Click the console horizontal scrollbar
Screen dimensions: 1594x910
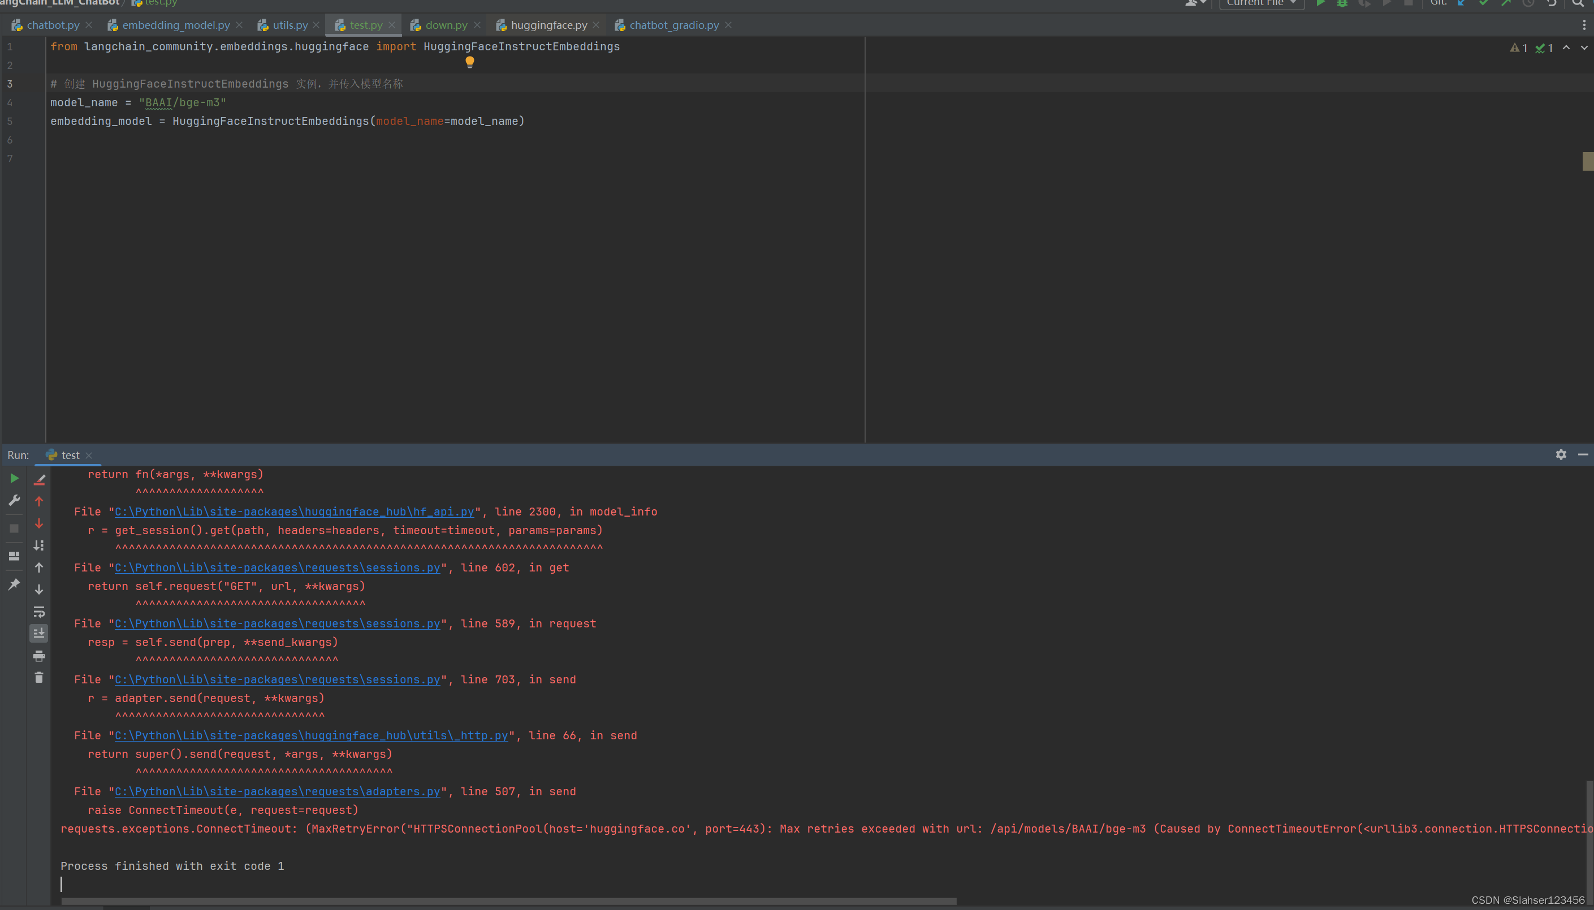pyautogui.click(x=508, y=902)
